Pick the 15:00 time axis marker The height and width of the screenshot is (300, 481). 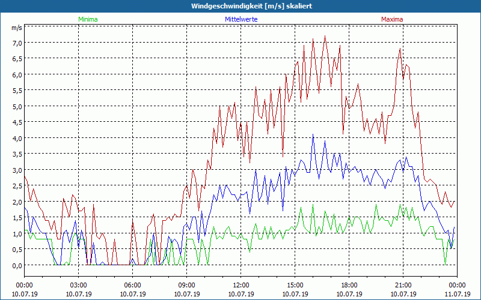click(x=295, y=285)
